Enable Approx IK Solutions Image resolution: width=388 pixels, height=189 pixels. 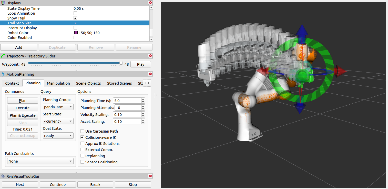(x=82, y=144)
